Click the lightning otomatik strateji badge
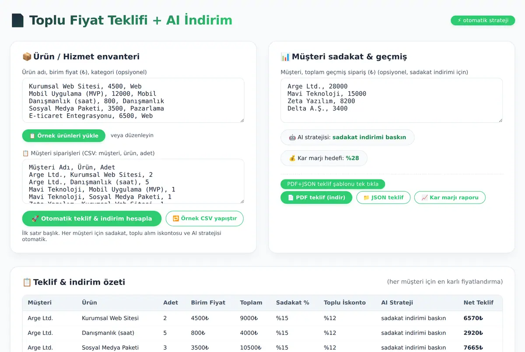Screen dimensions: 525x352 click(x=483, y=21)
